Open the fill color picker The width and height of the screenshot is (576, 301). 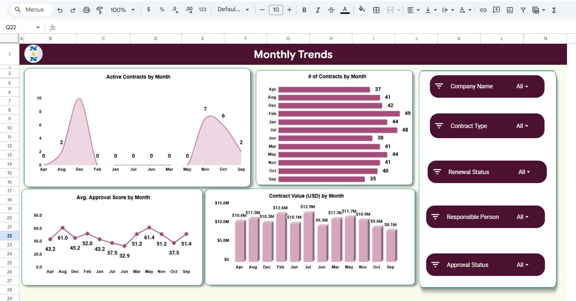[x=362, y=9]
